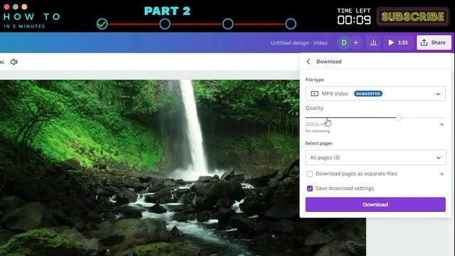The height and width of the screenshot is (256, 455).
Task: Click the plus icon to add collaborators
Action: coord(355,43)
